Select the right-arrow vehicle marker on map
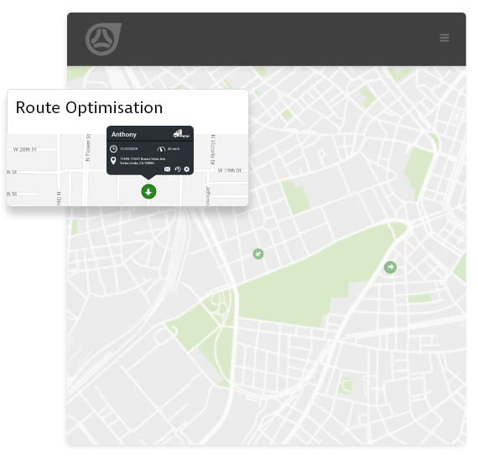Image resolution: width=478 pixels, height=455 pixels. point(390,267)
